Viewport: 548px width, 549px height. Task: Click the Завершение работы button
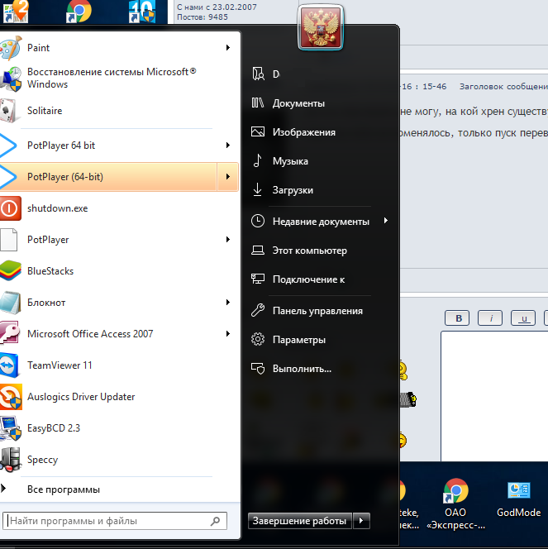pos(299,521)
